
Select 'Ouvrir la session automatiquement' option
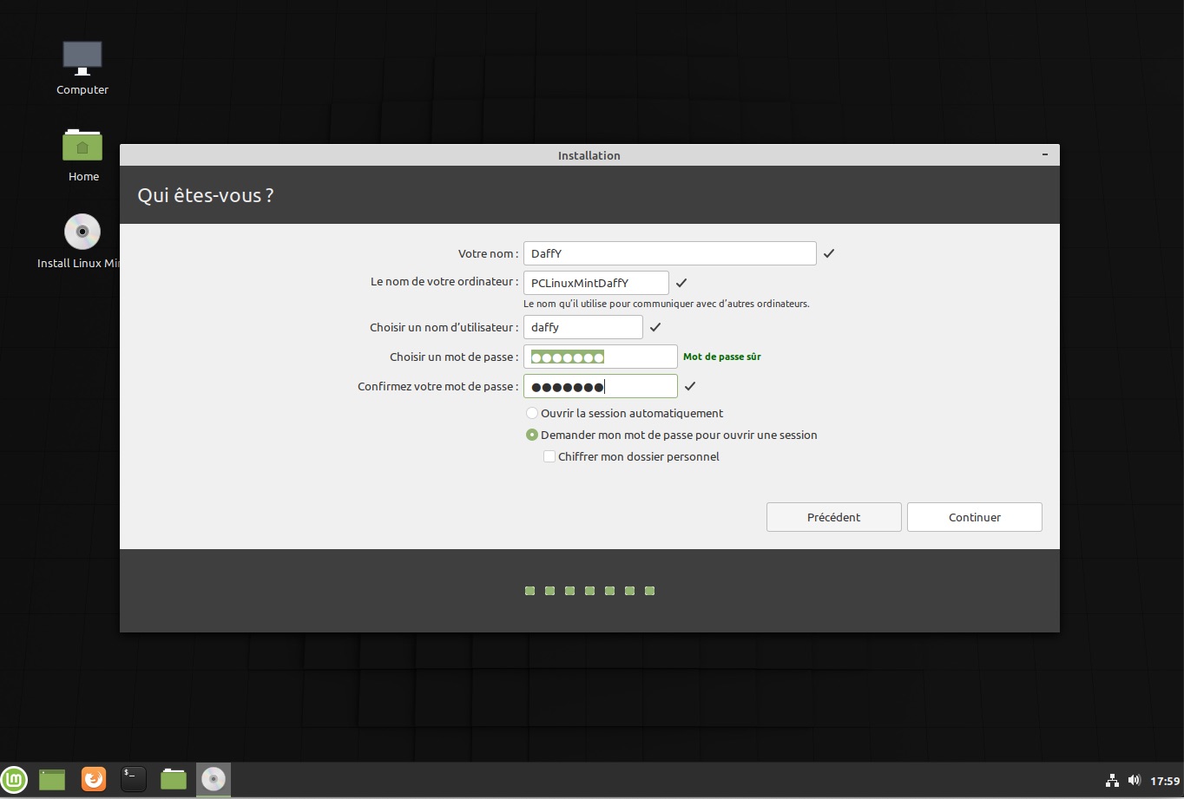pyautogui.click(x=532, y=414)
